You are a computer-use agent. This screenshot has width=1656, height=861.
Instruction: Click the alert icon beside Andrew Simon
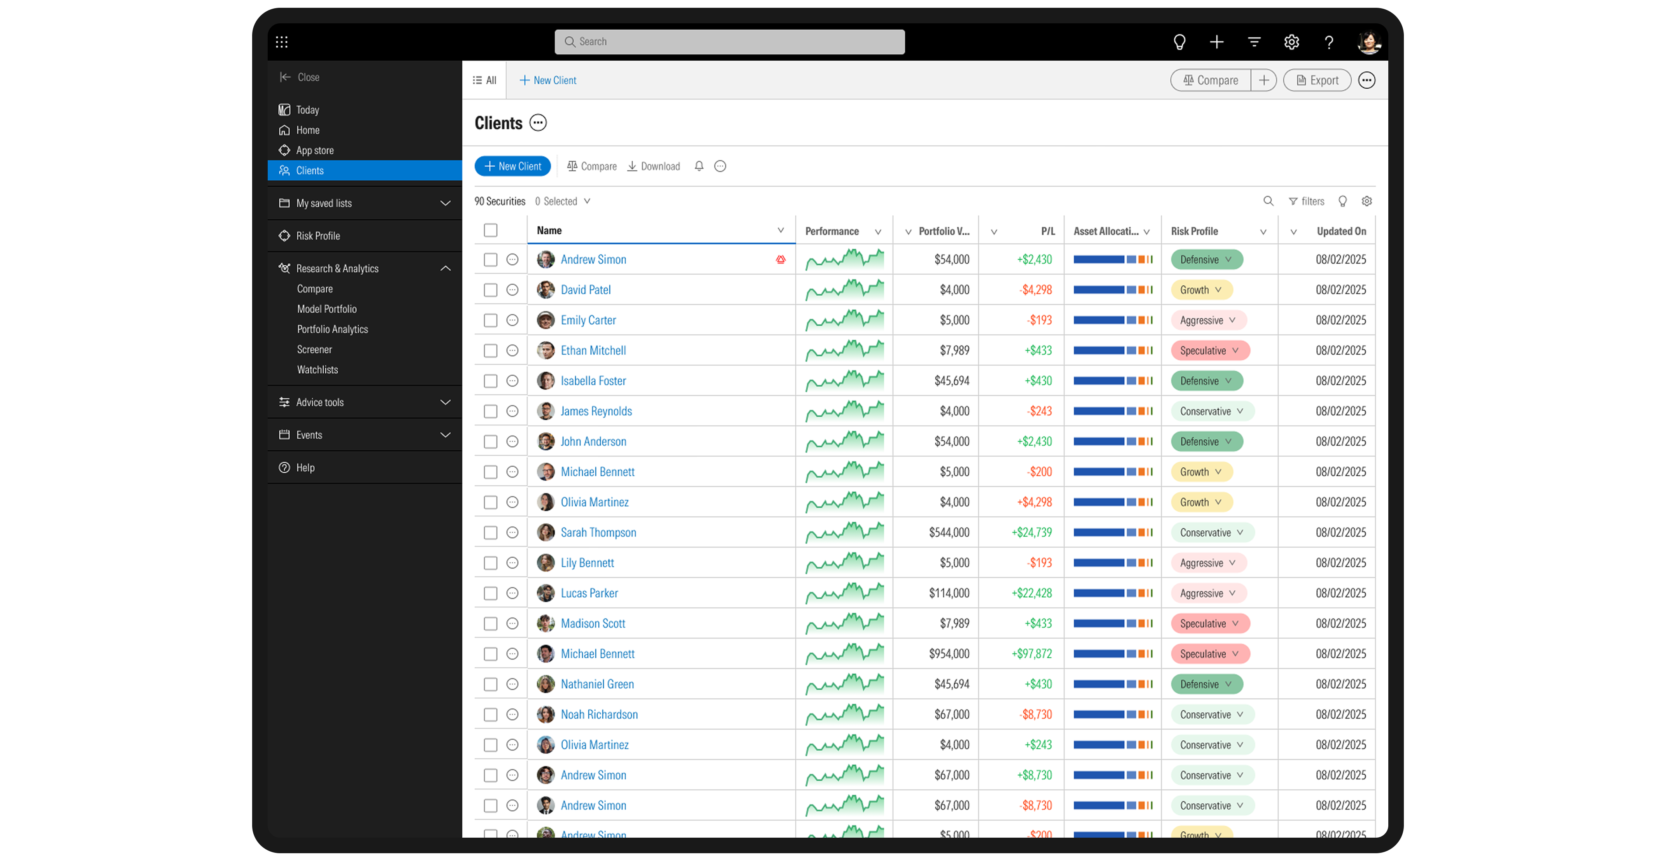click(x=781, y=260)
